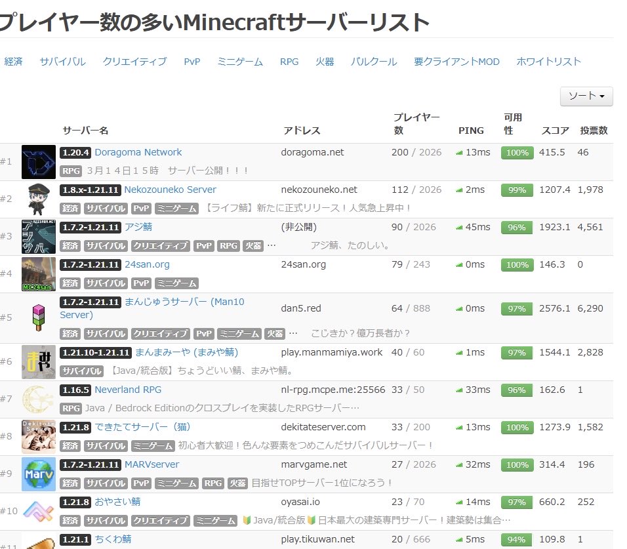Click the アジ鯖 server thumbnail icon
Screen dimensions: 627x549
(39, 236)
